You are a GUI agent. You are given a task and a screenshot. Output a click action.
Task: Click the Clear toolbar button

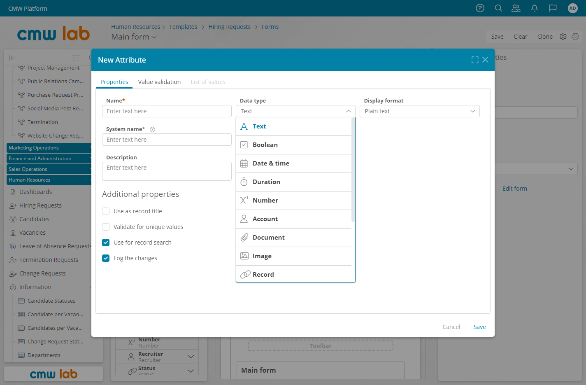click(520, 37)
